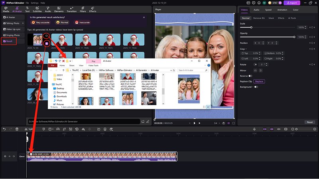
Task: Click the Export button
Action: click(x=291, y=3)
